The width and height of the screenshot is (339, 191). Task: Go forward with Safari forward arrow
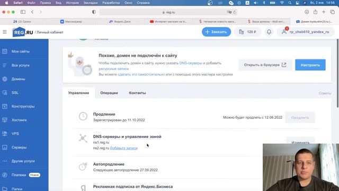pyautogui.click(x=40, y=12)
